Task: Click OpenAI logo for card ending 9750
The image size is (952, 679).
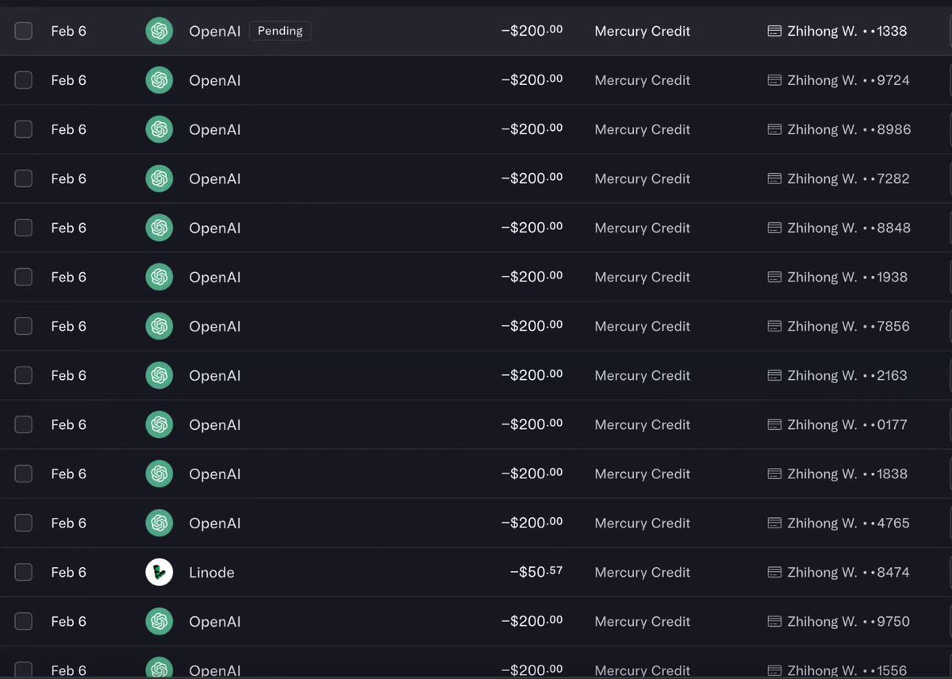Action: click(159, 621)
